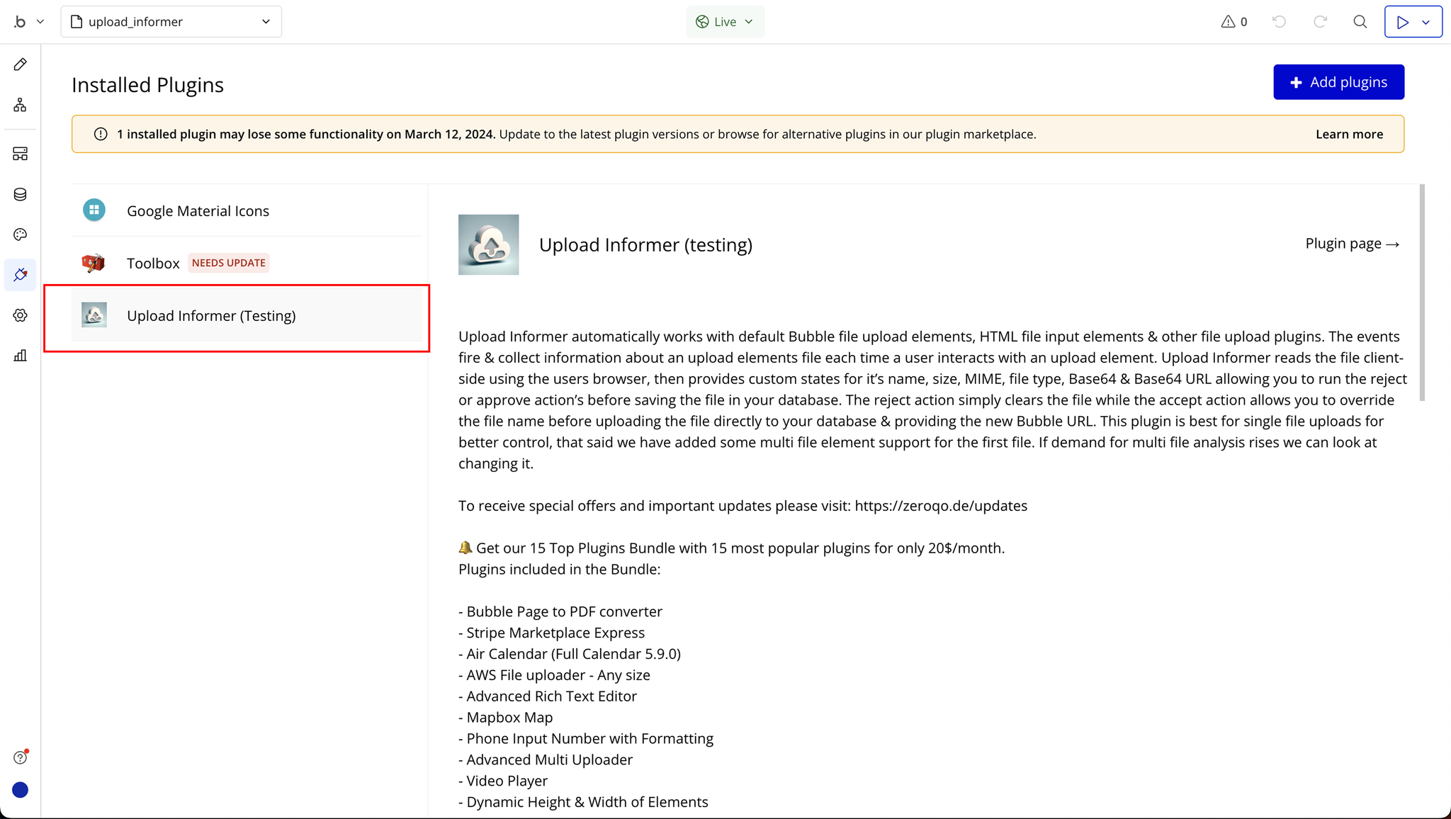This screenshot has width=1451, height=819.
Task: Click the search magnifier icon
Action: (1360, 22)
